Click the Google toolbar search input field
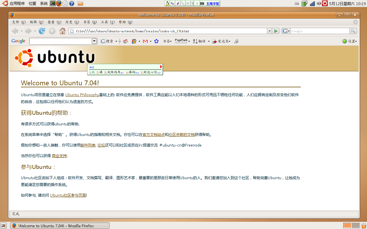367x229 pixels. (x=60, y=41)
